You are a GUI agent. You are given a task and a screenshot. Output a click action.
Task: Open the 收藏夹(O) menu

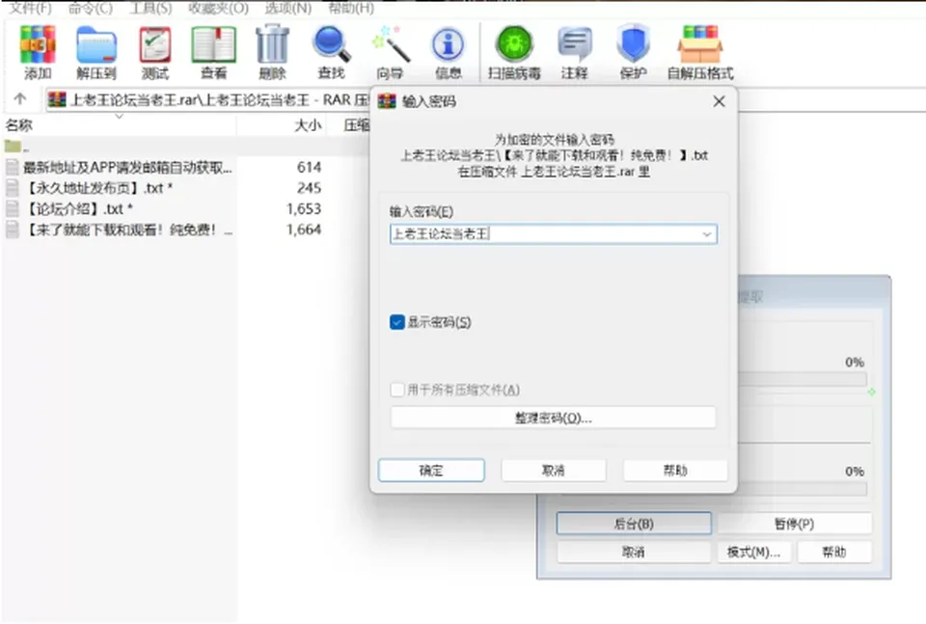point(218,9)
